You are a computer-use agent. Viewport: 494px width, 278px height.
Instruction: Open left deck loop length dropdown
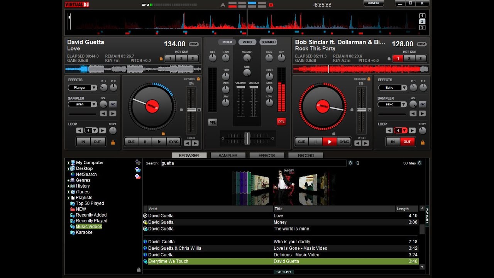[95, 131]
